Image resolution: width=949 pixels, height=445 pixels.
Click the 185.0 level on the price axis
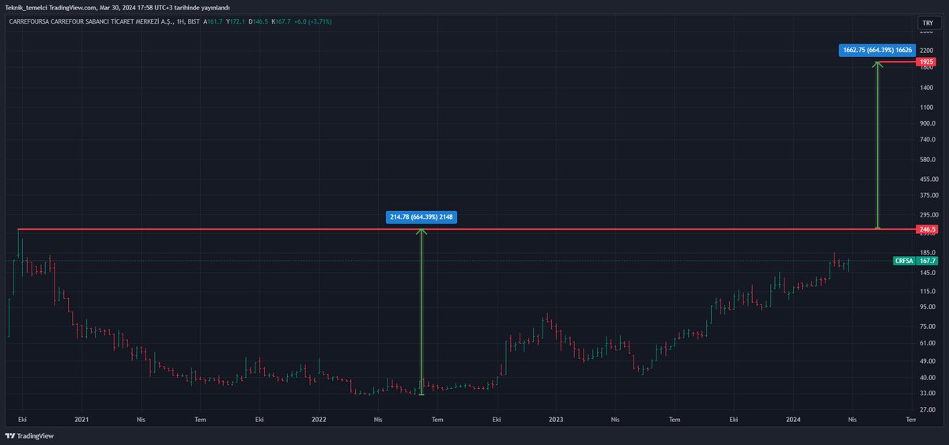click(x=927, y=253)
